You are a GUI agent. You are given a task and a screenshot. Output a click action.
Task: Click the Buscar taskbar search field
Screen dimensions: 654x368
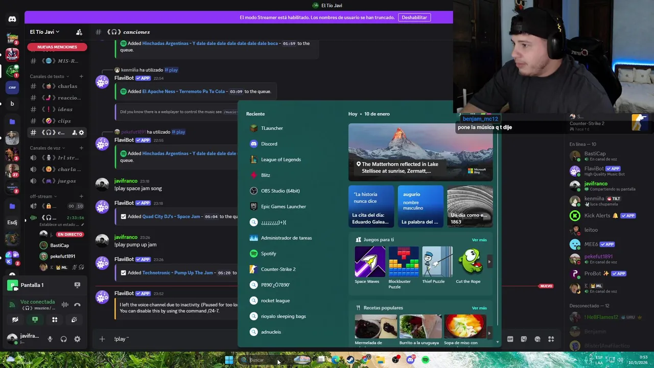click(x=275, y=360)
